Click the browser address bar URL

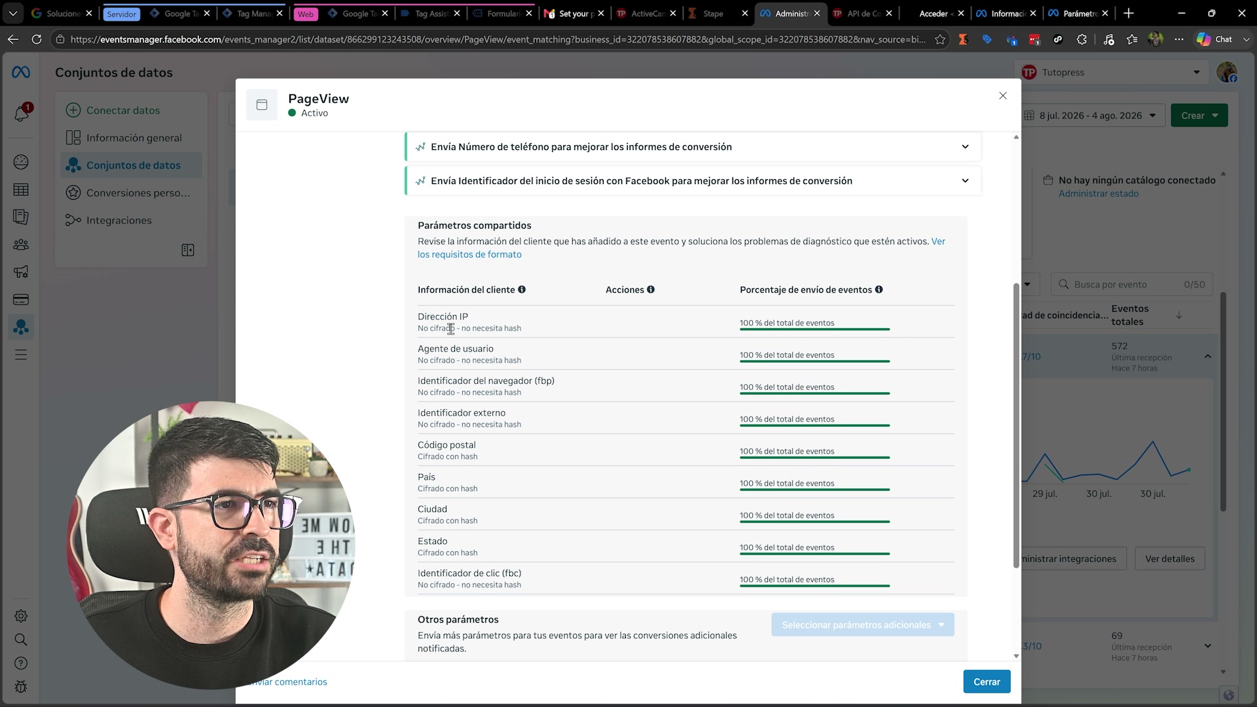498,39
